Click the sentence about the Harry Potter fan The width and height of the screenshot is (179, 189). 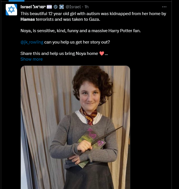(x=81, y=31)
